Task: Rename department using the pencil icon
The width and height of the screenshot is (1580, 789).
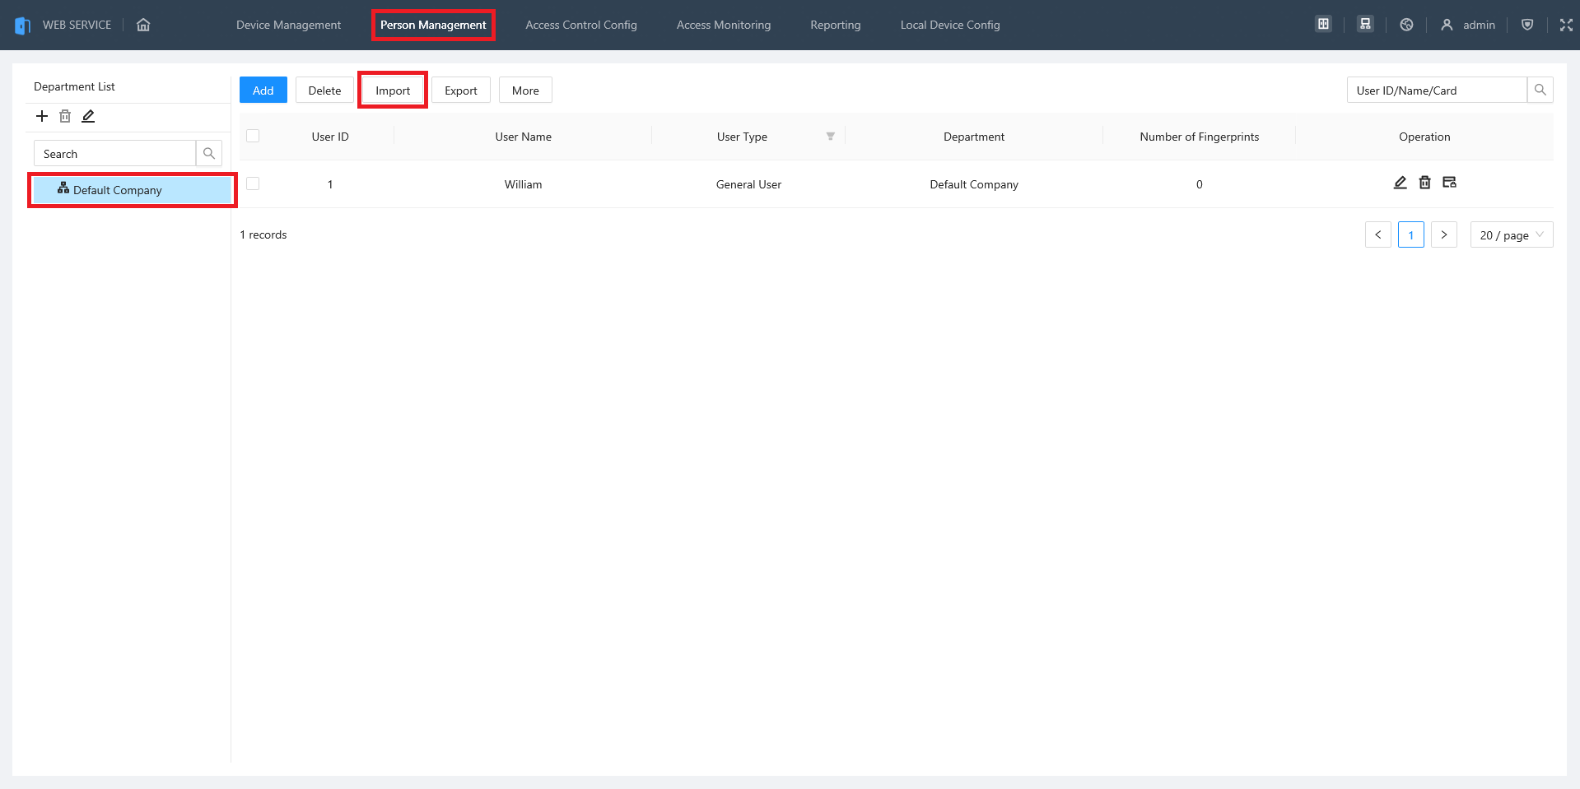Action: pos(88,116)
